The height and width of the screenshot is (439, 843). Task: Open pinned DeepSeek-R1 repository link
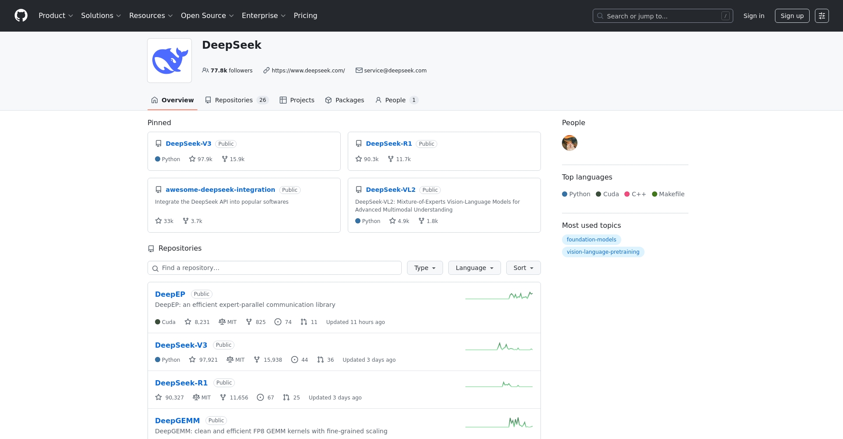tap(389, 144)
